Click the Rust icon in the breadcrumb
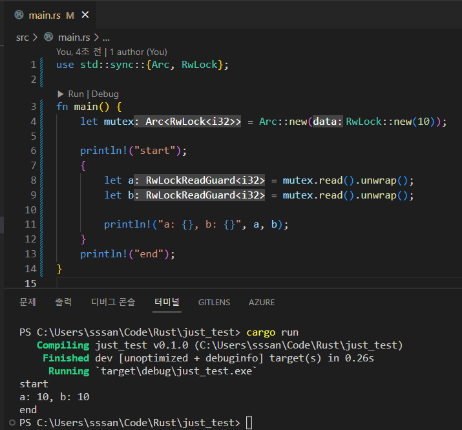Screen dimensions: 462x430 [48, 38]
